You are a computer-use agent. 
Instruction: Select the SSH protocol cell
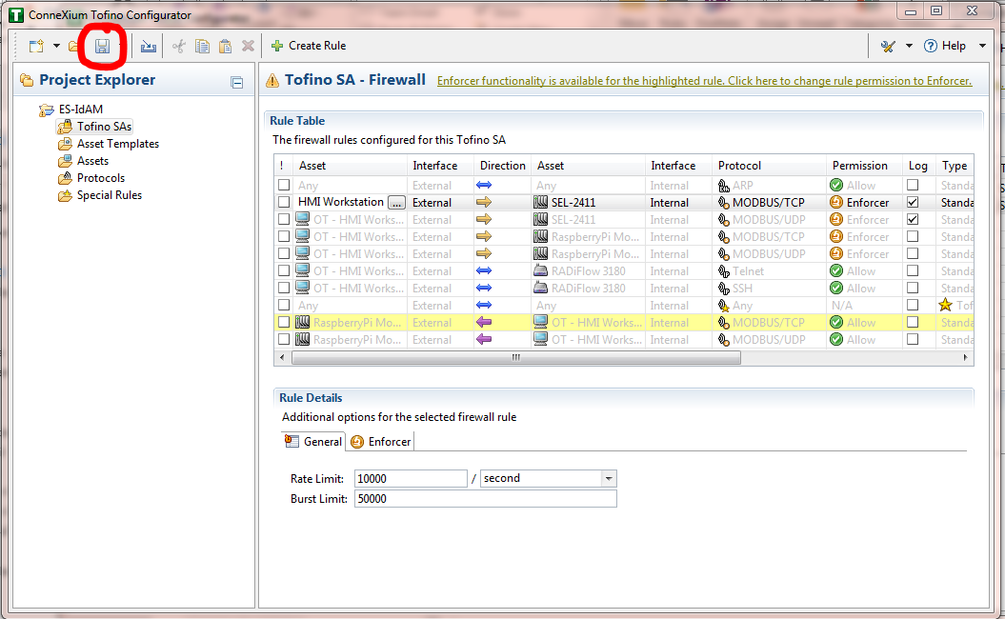[769, 289]
